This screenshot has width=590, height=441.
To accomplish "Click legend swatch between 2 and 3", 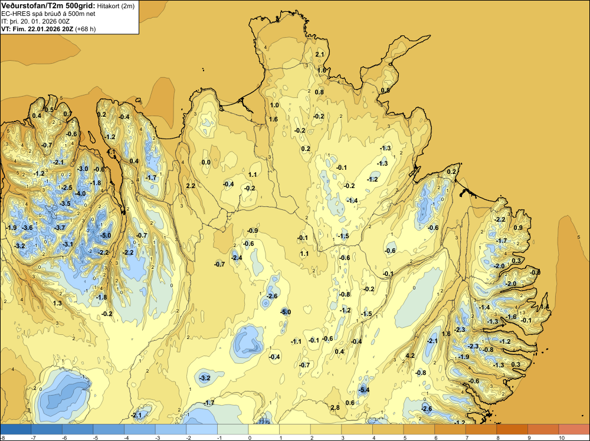I will pos(326,429).
